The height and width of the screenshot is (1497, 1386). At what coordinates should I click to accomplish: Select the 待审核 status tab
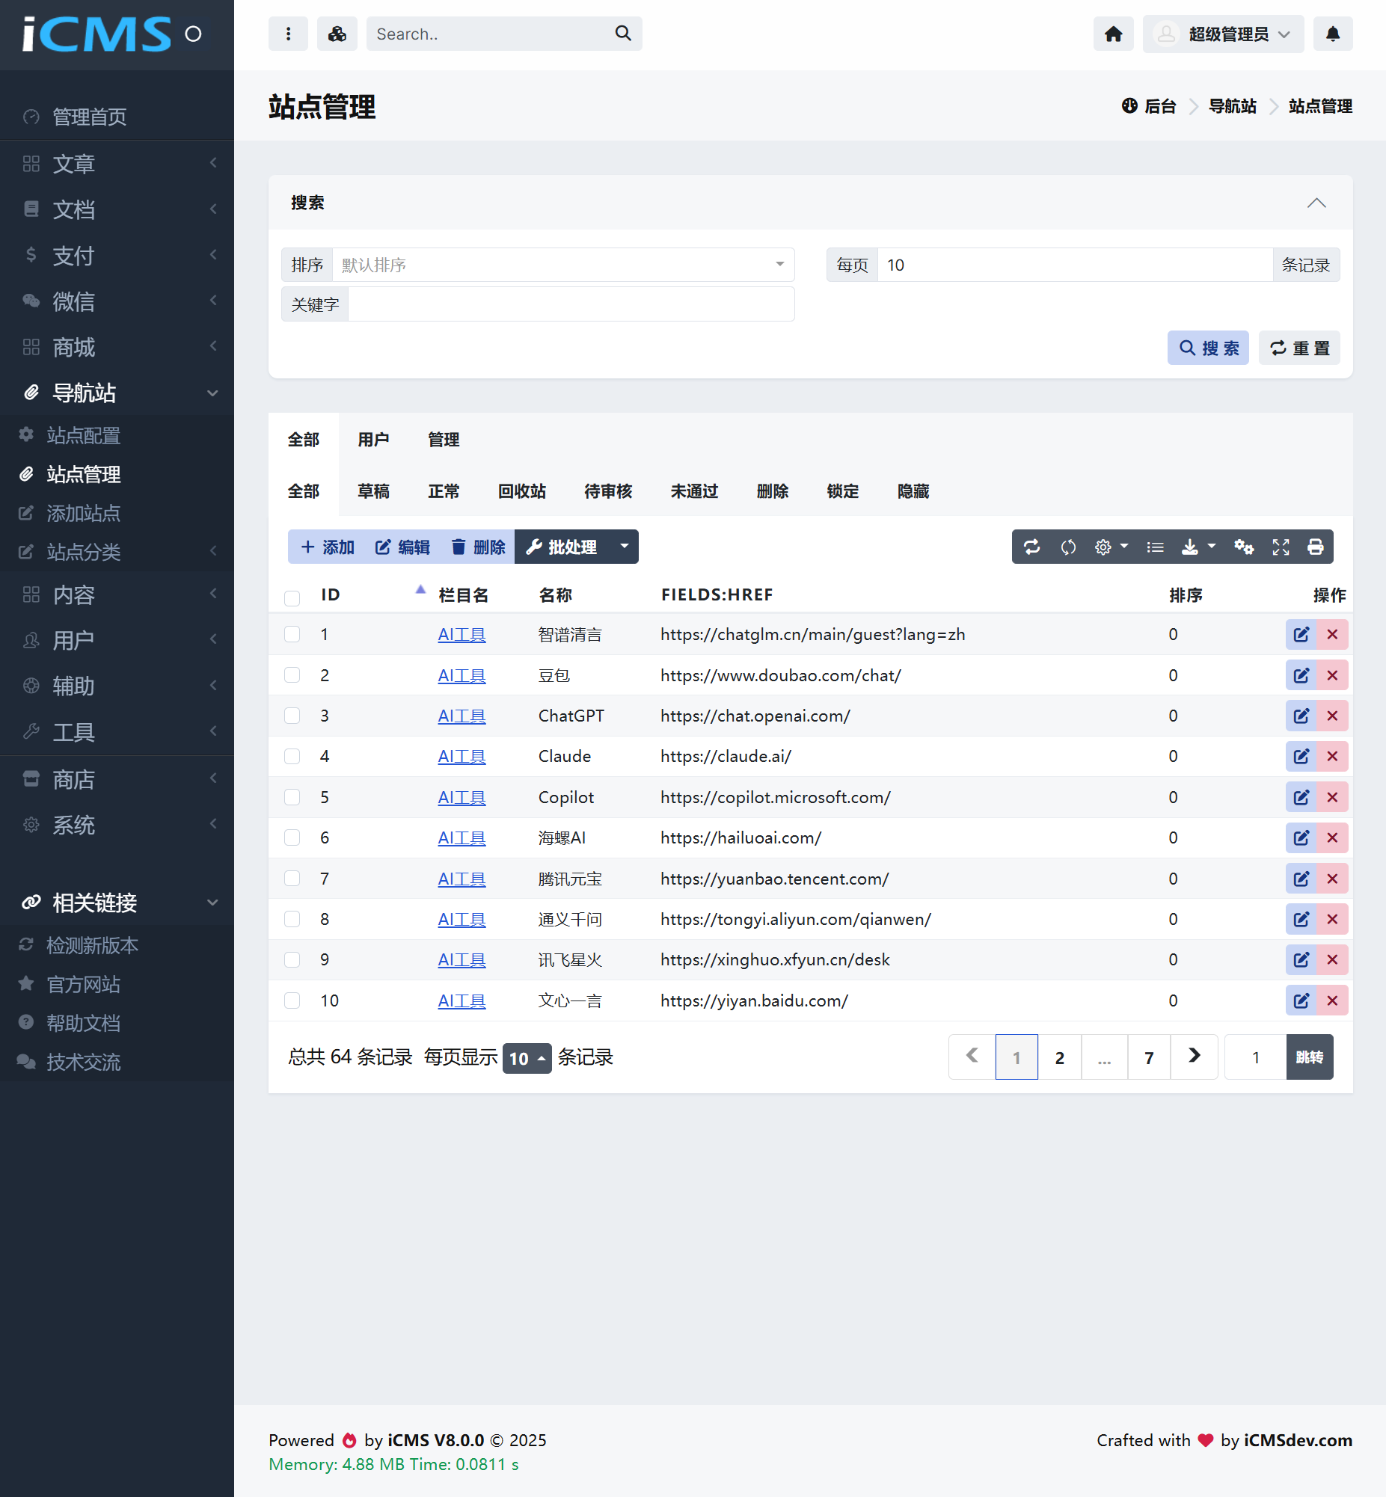(607, 491)
